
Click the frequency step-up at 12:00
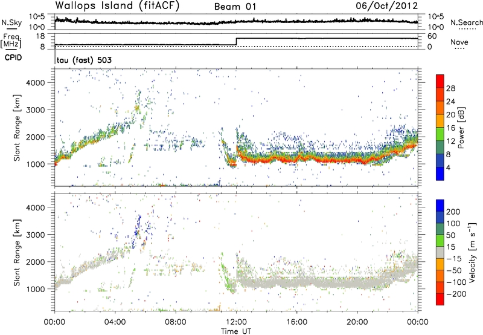pyautogui.click(x=236, y=42)
